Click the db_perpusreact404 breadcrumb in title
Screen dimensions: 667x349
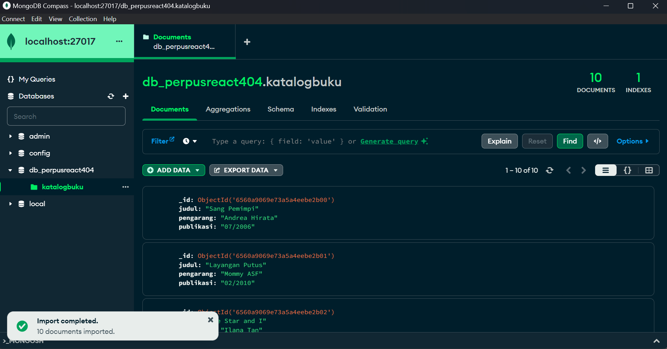click(202, 82)
